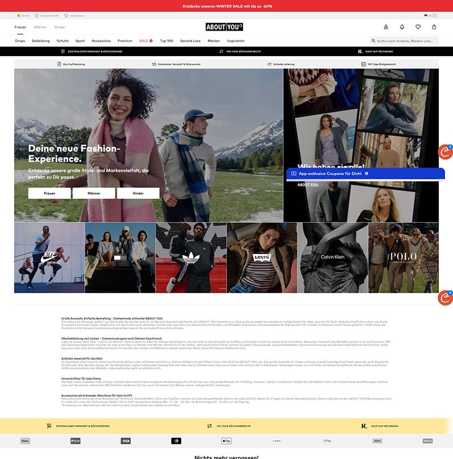Click the return arrows icon in black banner

coord(221,52)
